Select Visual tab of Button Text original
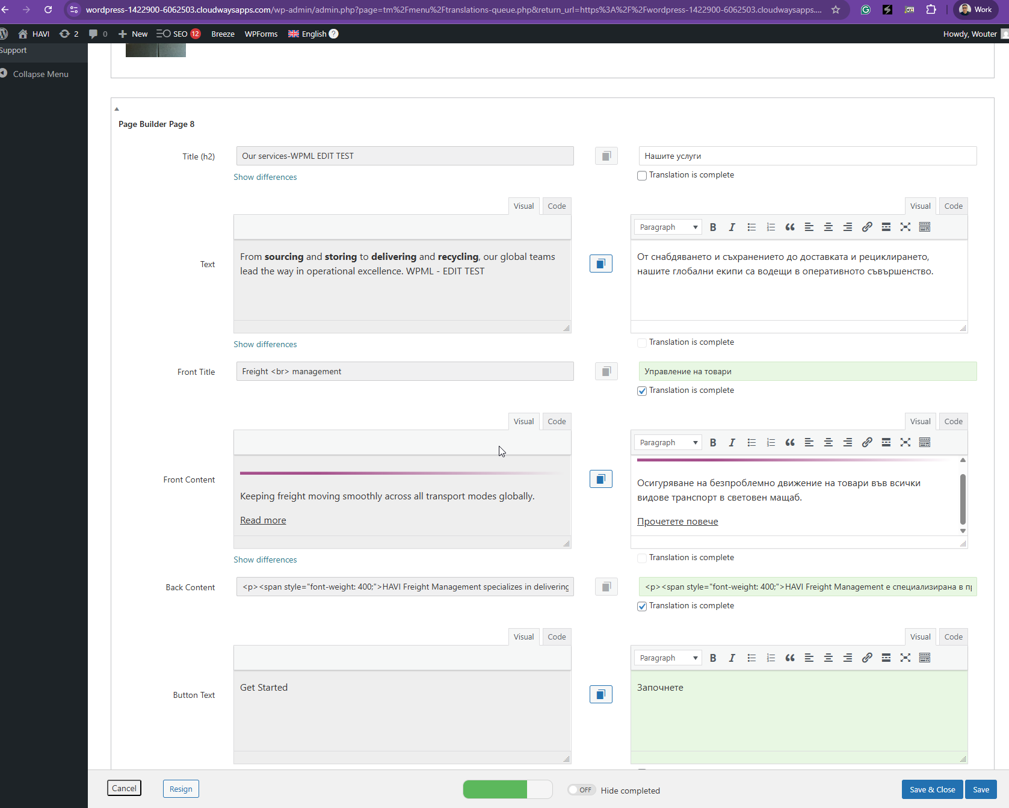This screenshot has width=1009, height=808. (x=523, y=637)
